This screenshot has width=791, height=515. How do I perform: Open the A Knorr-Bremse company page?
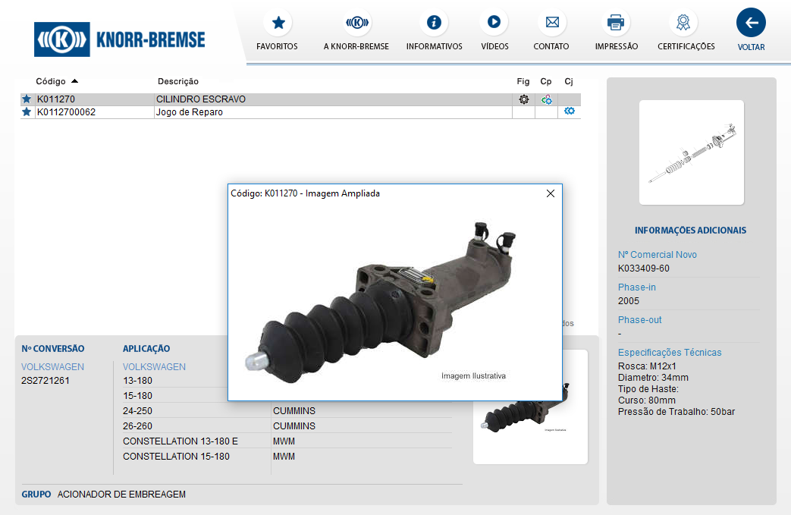tap(356, 23)
